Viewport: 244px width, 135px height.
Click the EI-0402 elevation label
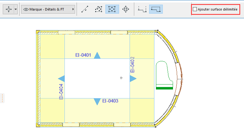(132, 65)
